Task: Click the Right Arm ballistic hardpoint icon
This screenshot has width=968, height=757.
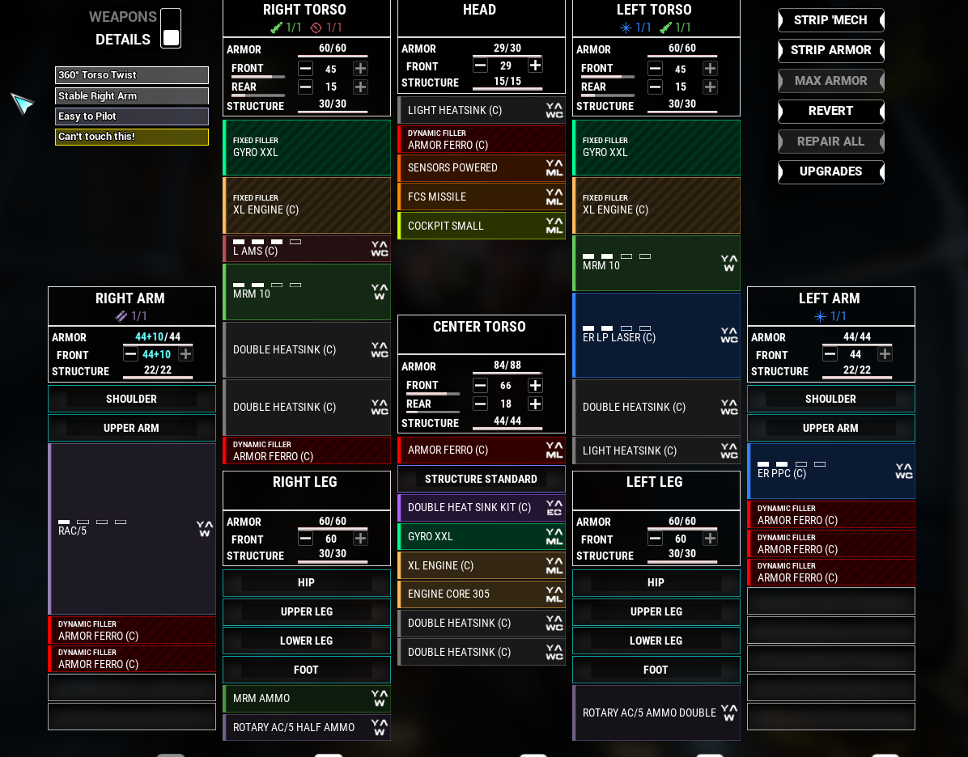Action: tap(121, 316)
